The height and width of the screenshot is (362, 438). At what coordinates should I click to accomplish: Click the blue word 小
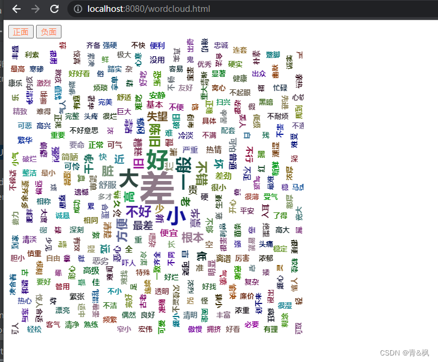176,216
